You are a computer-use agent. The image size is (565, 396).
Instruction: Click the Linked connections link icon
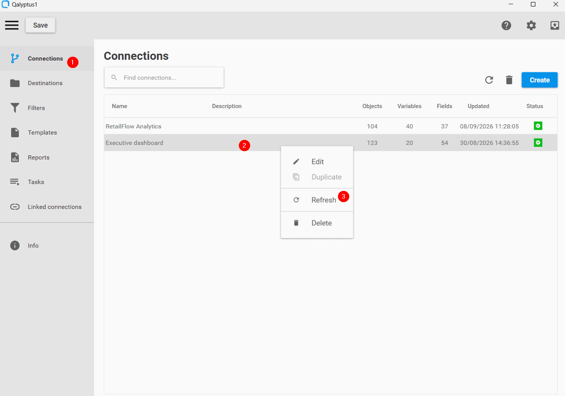[x=15, y=207]
